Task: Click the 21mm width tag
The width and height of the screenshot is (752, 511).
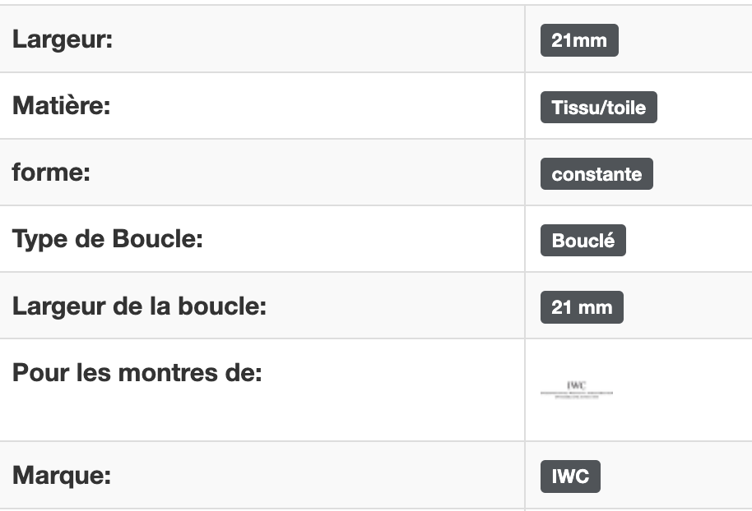Action: click(x=579, y=40)
